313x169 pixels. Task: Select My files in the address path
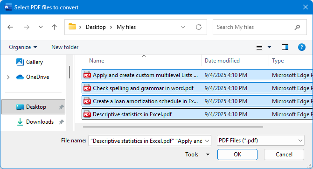coord(126,27)
